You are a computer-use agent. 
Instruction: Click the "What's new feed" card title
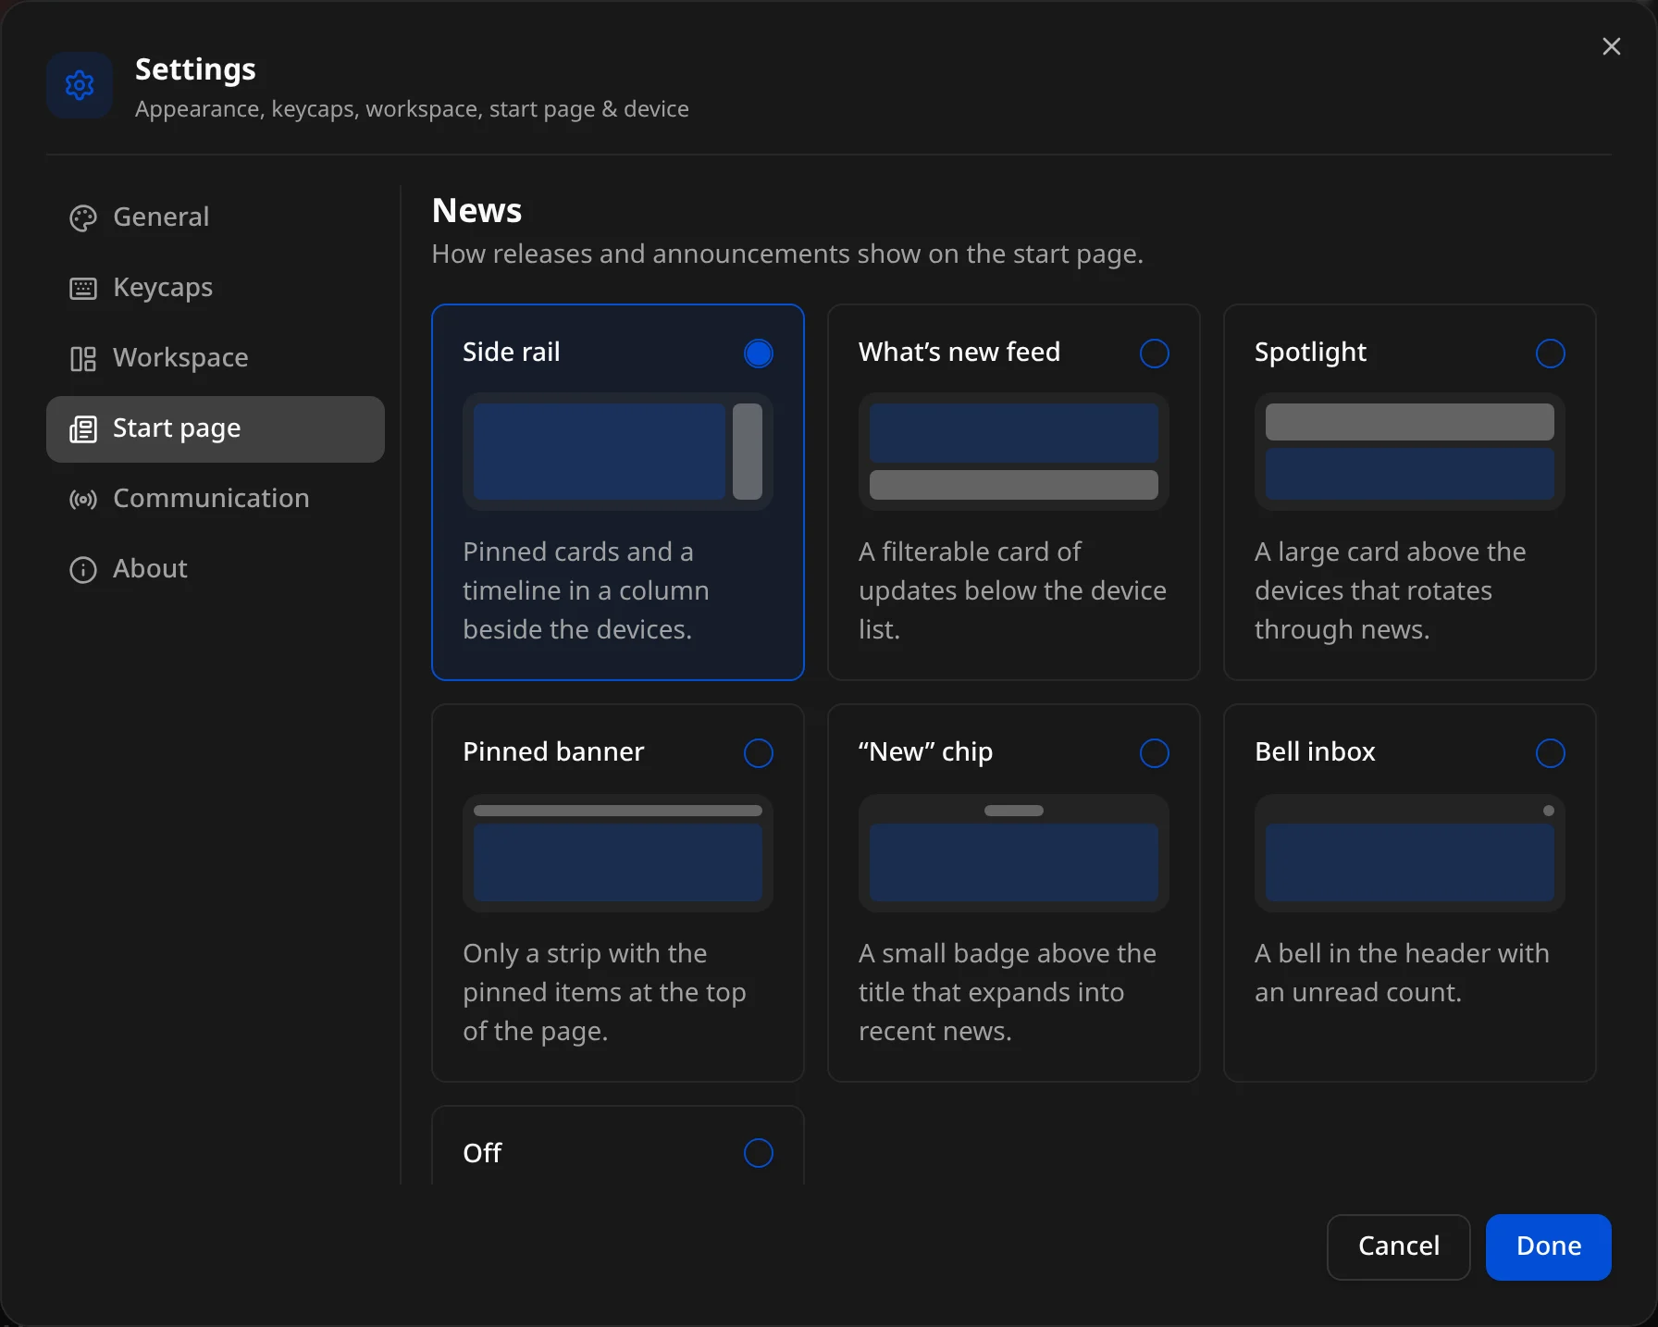[x=959, y=353]
